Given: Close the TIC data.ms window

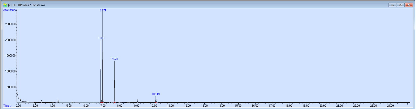Looking at the screenshot, I should [x=409, y=5].
